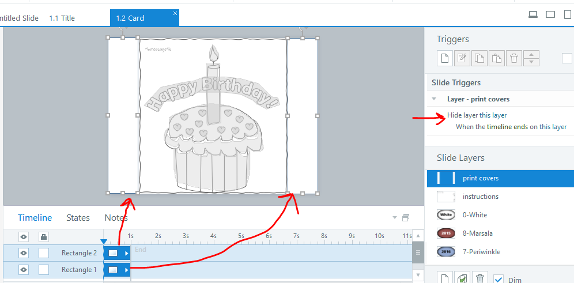574x283 pixels.
Task: Click the 'timeline ends' link
Action: point(507,127)
